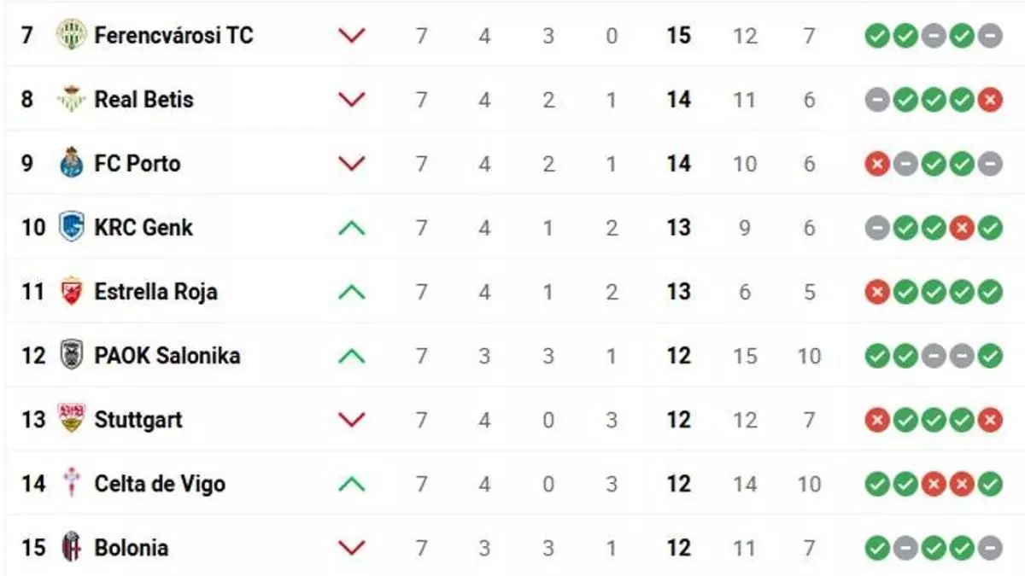
Task: Click the Estrella Roja club badge
Action: point(72,291)
